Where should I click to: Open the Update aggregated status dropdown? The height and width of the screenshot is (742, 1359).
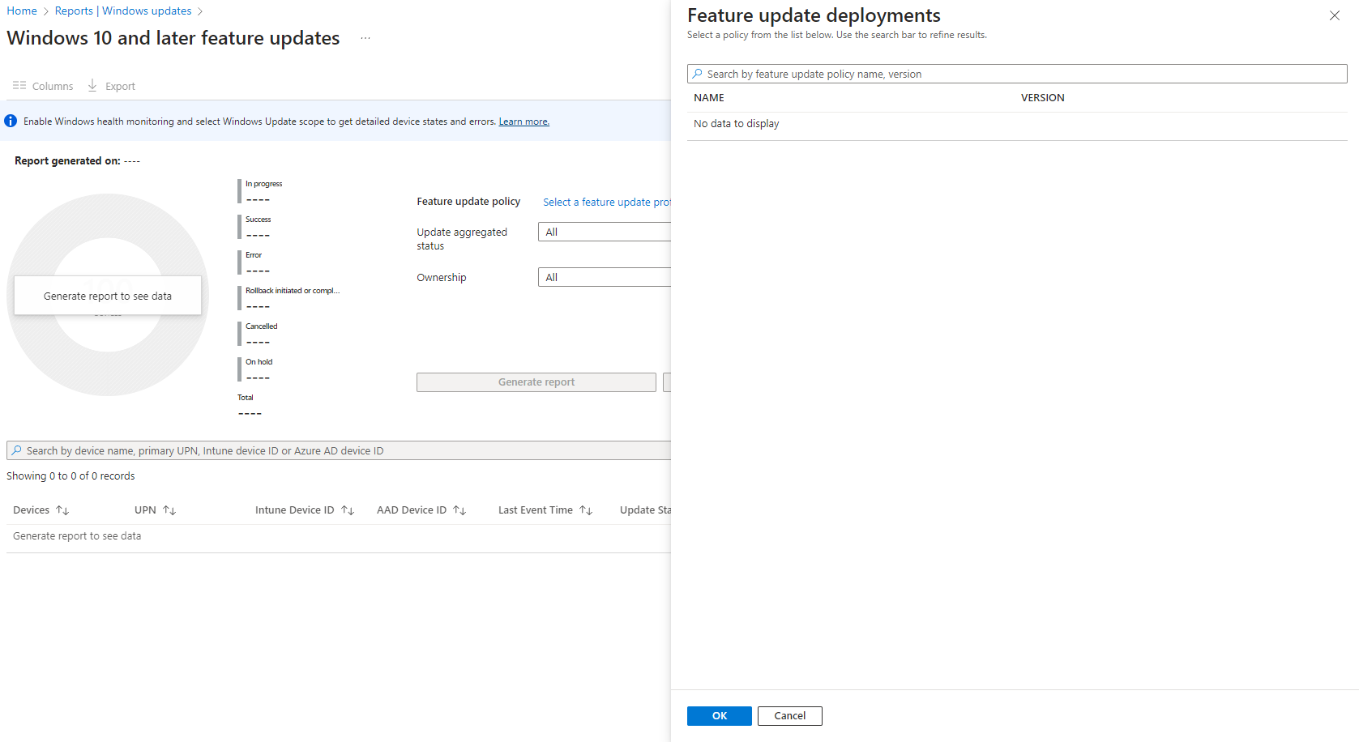pyautogui.click(x=605, y=232)
